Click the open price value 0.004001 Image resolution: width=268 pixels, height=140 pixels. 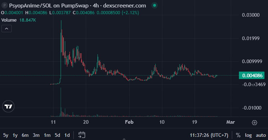(x=13, y=13)
